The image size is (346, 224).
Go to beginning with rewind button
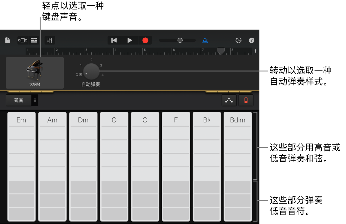(x=114, y=40)
